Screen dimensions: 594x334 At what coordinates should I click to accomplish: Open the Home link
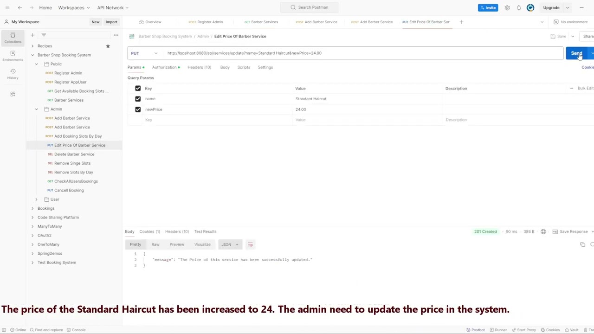click(45, 8)
